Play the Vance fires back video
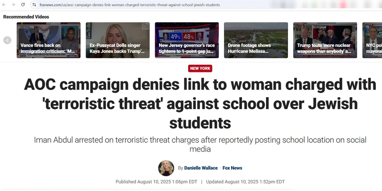This screenshot has height=191, width=382. point(49,40)
